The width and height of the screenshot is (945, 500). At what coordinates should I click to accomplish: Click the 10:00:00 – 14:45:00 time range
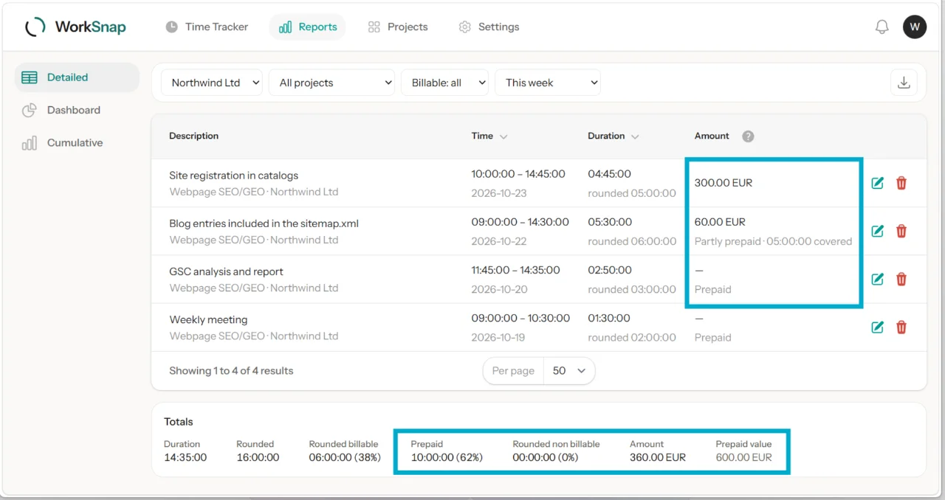(518, 174)
